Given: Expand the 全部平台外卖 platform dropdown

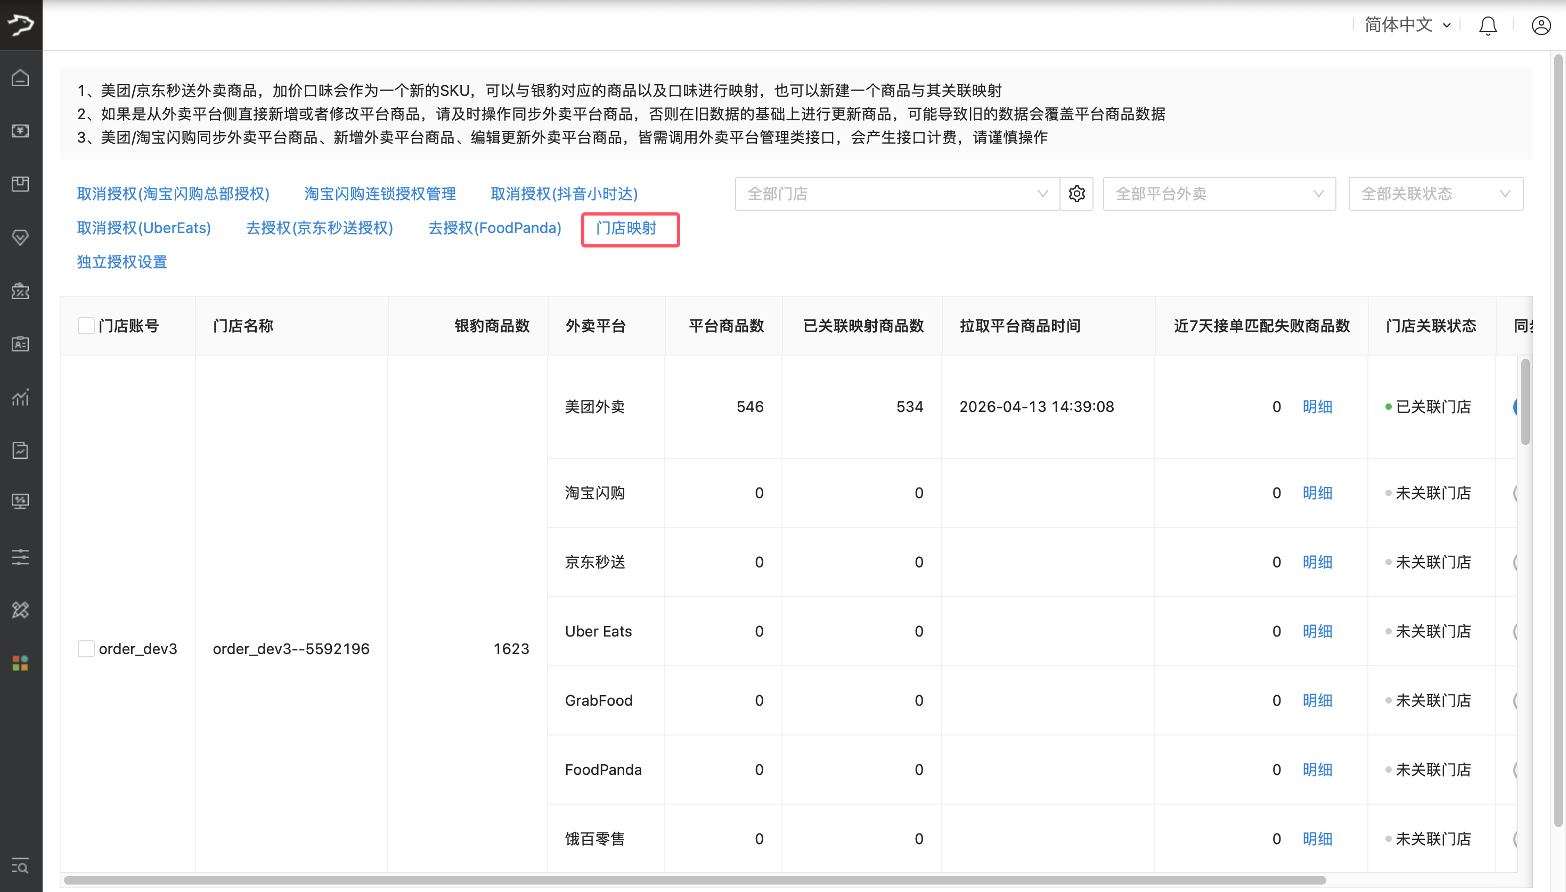Looking at the screenshot, I should click(x=1219, y=194).
